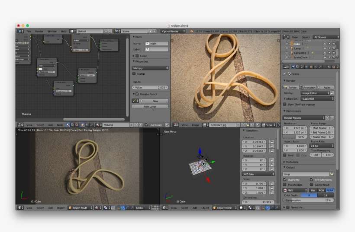Image resolution: width=355 pixels, height=232 pixels.
Task: Open the Image menu in image editor header
Action: tap(195, 125)
